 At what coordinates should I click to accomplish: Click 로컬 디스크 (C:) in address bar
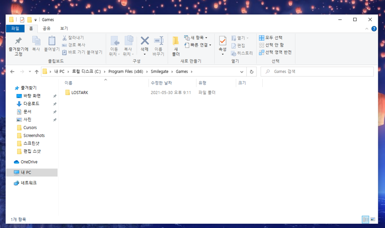[86, 72]
